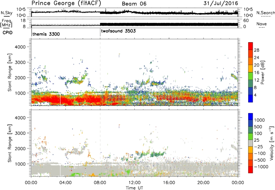Click the '-100' Velocity colorbar label
Viewport: 275px width, 190px height.
click(x=260, y=153)
